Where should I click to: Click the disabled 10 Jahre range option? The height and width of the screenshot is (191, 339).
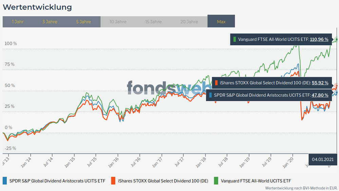click(118, 22)
